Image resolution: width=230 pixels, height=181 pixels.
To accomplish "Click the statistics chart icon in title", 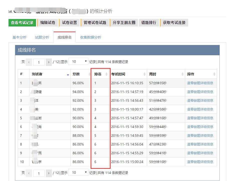I will coord(10,11).
